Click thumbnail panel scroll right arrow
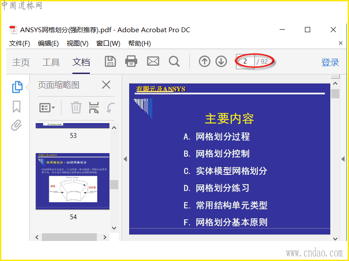The height and width of the screenshot is (261, 349). pyautogui.click(x=105, y=237)
